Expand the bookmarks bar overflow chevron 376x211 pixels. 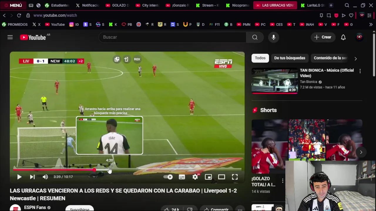click(x=371, y=25)
